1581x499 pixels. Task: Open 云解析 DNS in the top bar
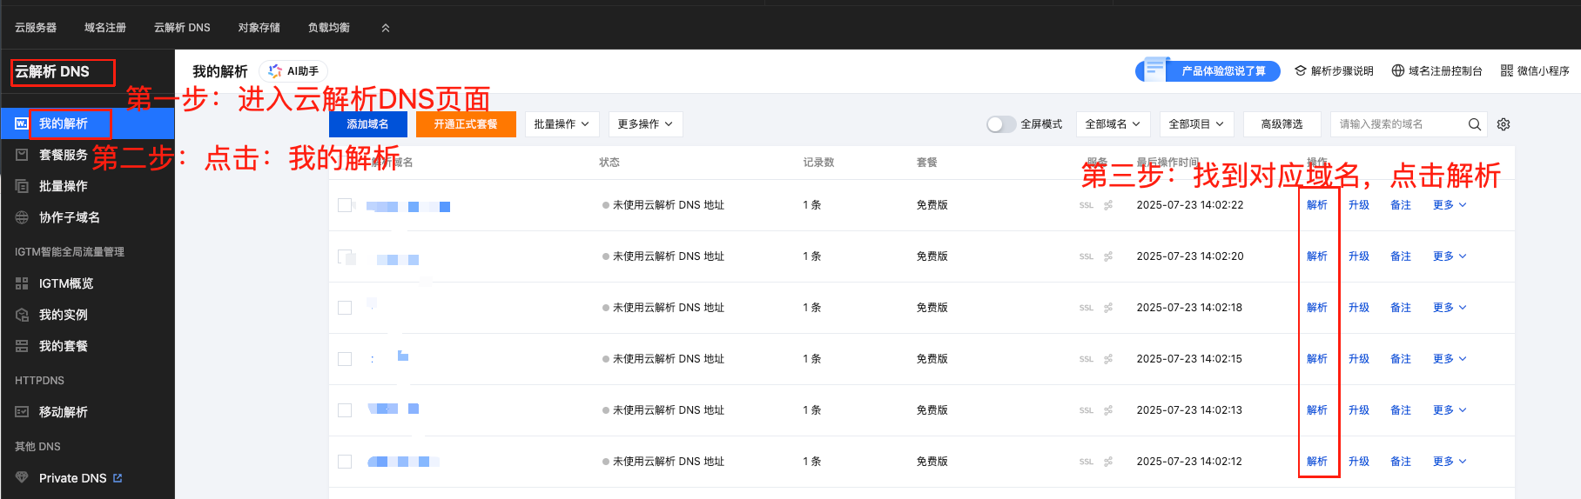(182, 28)
